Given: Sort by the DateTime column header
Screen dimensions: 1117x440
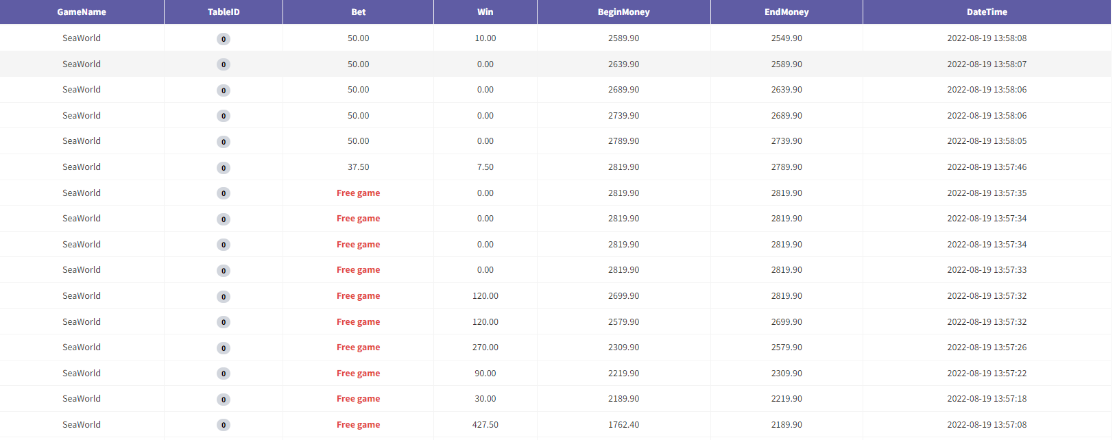Looking at the screenshot, I should (x=987, y=12).
